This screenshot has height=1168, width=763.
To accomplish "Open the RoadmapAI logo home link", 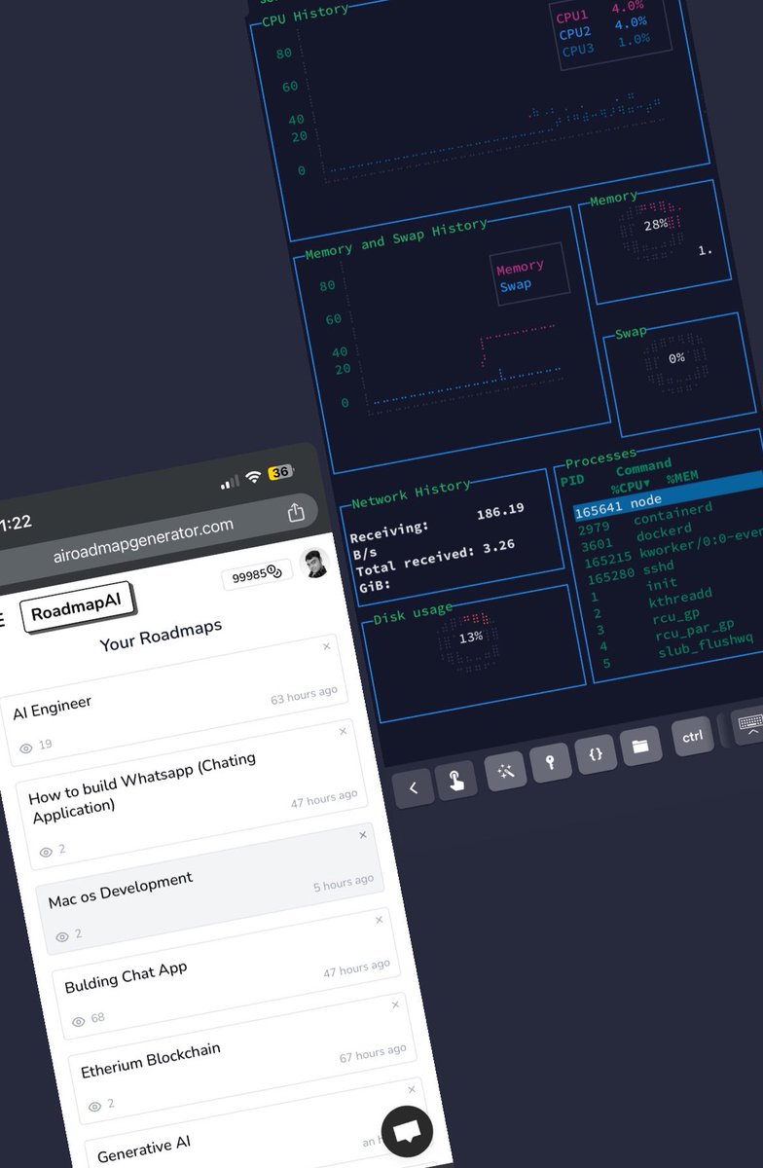I will click(x=76, y=607).
